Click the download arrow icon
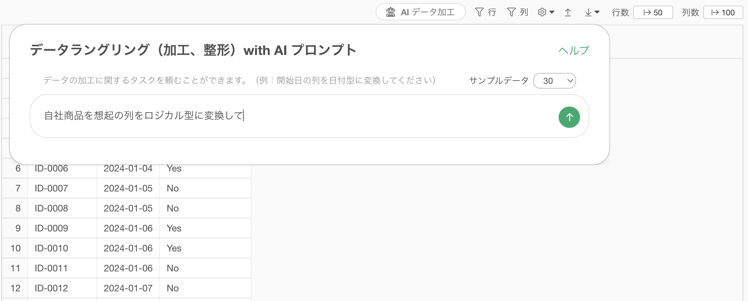748x301 pixels. point(588,12)
